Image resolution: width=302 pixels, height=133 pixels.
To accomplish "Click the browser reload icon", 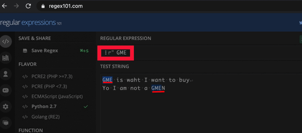I will pyautogui.click(x=28, y=6).
